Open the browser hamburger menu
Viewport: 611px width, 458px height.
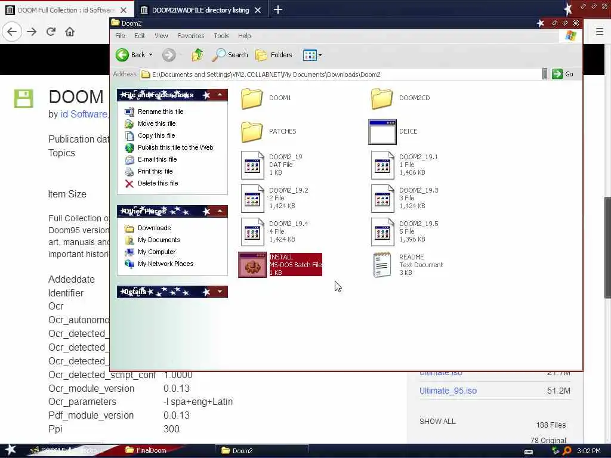pos(599,32)
